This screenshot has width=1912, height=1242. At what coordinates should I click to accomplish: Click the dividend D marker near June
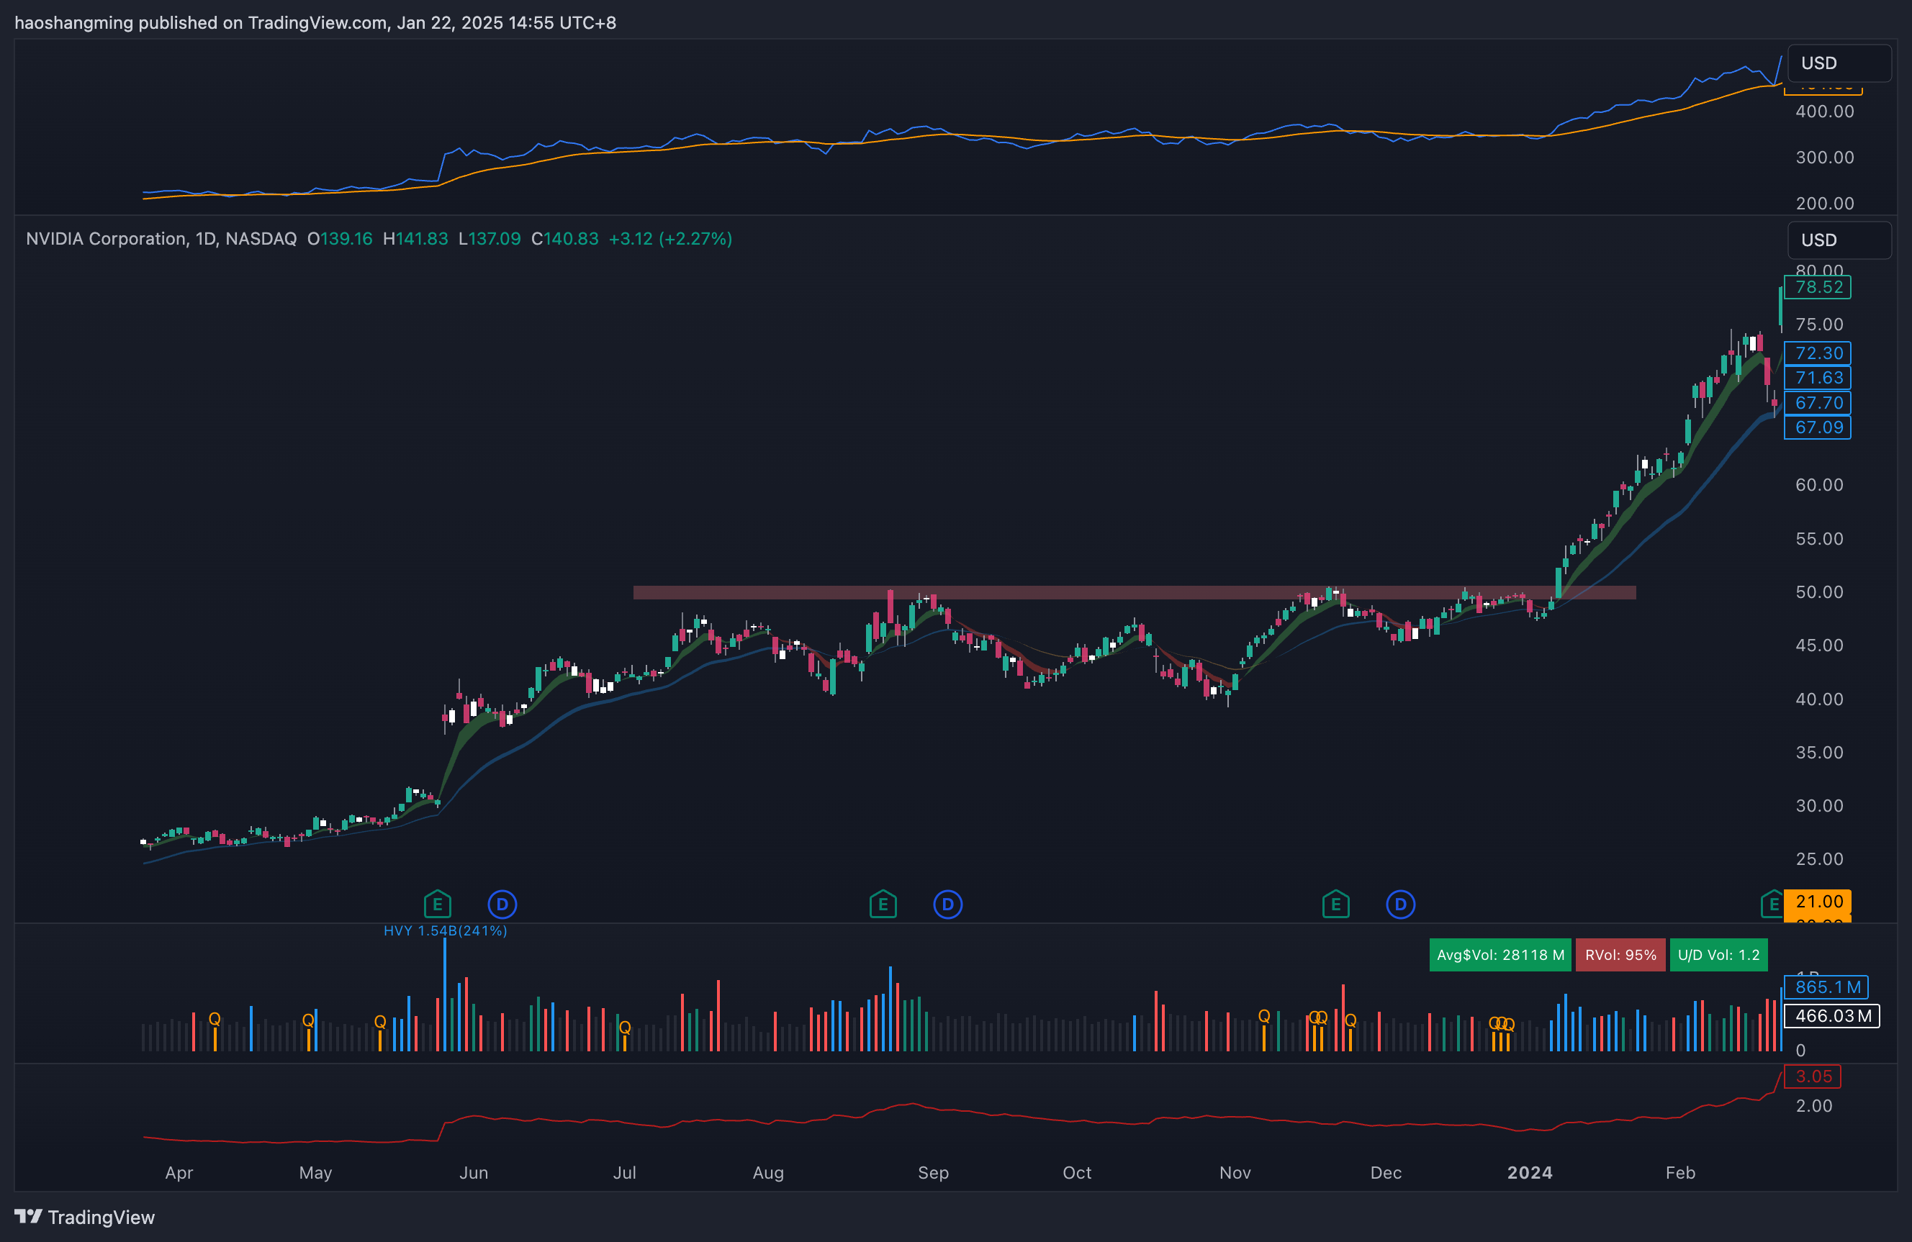point(502,905)
